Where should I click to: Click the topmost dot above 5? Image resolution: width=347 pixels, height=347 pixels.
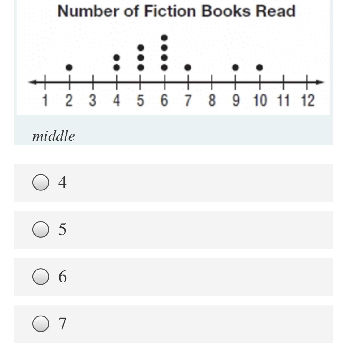click(141, 48)
